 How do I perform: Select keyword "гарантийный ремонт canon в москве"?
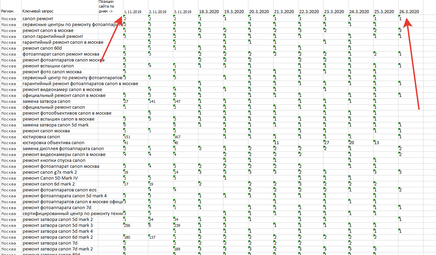click(63, 42)
